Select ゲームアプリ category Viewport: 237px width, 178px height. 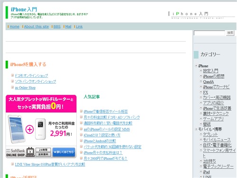(213, 119)
